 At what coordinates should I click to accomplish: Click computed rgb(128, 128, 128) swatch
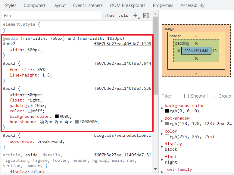coord(167,123)
